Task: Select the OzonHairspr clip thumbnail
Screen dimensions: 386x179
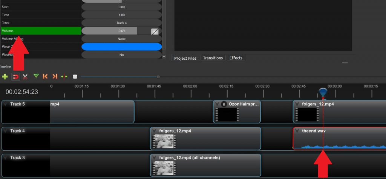Action: [x=227, y=115]
